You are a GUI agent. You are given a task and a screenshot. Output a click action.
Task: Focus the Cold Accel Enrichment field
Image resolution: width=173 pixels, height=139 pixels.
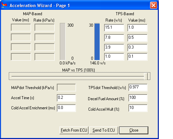66,108
